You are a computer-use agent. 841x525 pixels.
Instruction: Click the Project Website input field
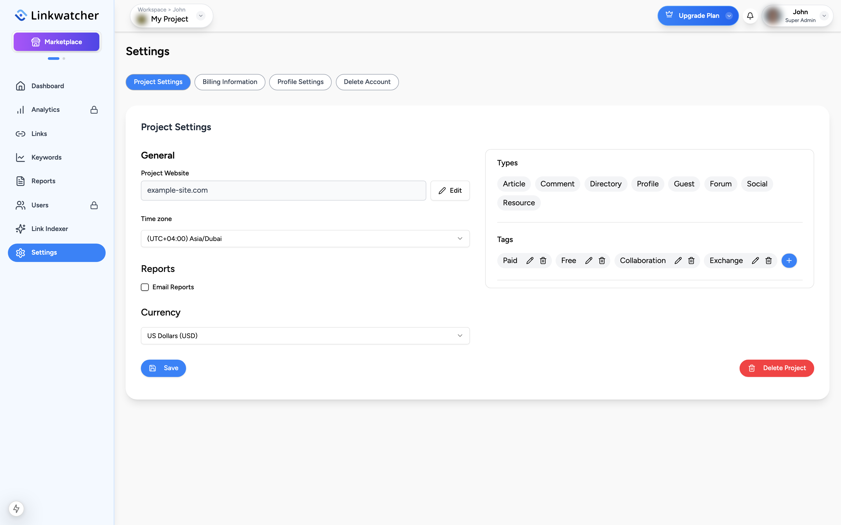[283, 190]
